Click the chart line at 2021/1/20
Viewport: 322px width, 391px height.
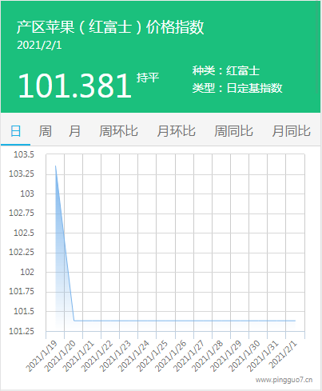74,321
